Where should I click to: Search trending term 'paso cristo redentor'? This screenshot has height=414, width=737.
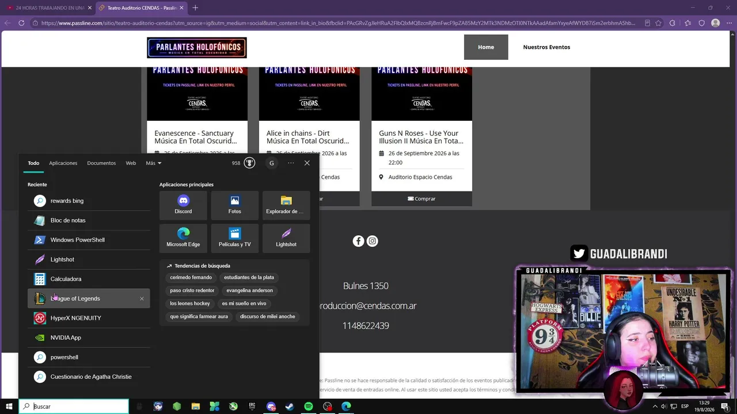[192, 290]
